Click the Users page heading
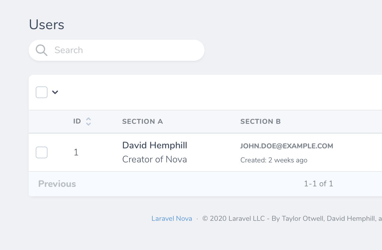The height and width of the screenshot is (250, 382). (x=47, y=25)
